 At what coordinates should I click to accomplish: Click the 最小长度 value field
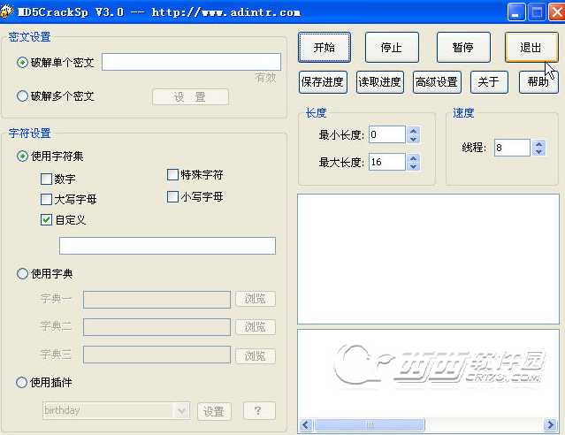[x=387, y=134]
